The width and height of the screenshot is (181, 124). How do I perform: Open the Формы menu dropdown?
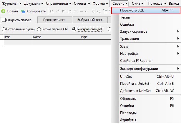click(x=100, y=4)
